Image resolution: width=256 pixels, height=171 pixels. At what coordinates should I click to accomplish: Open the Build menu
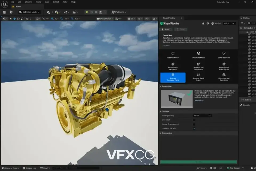click(47, 2)
